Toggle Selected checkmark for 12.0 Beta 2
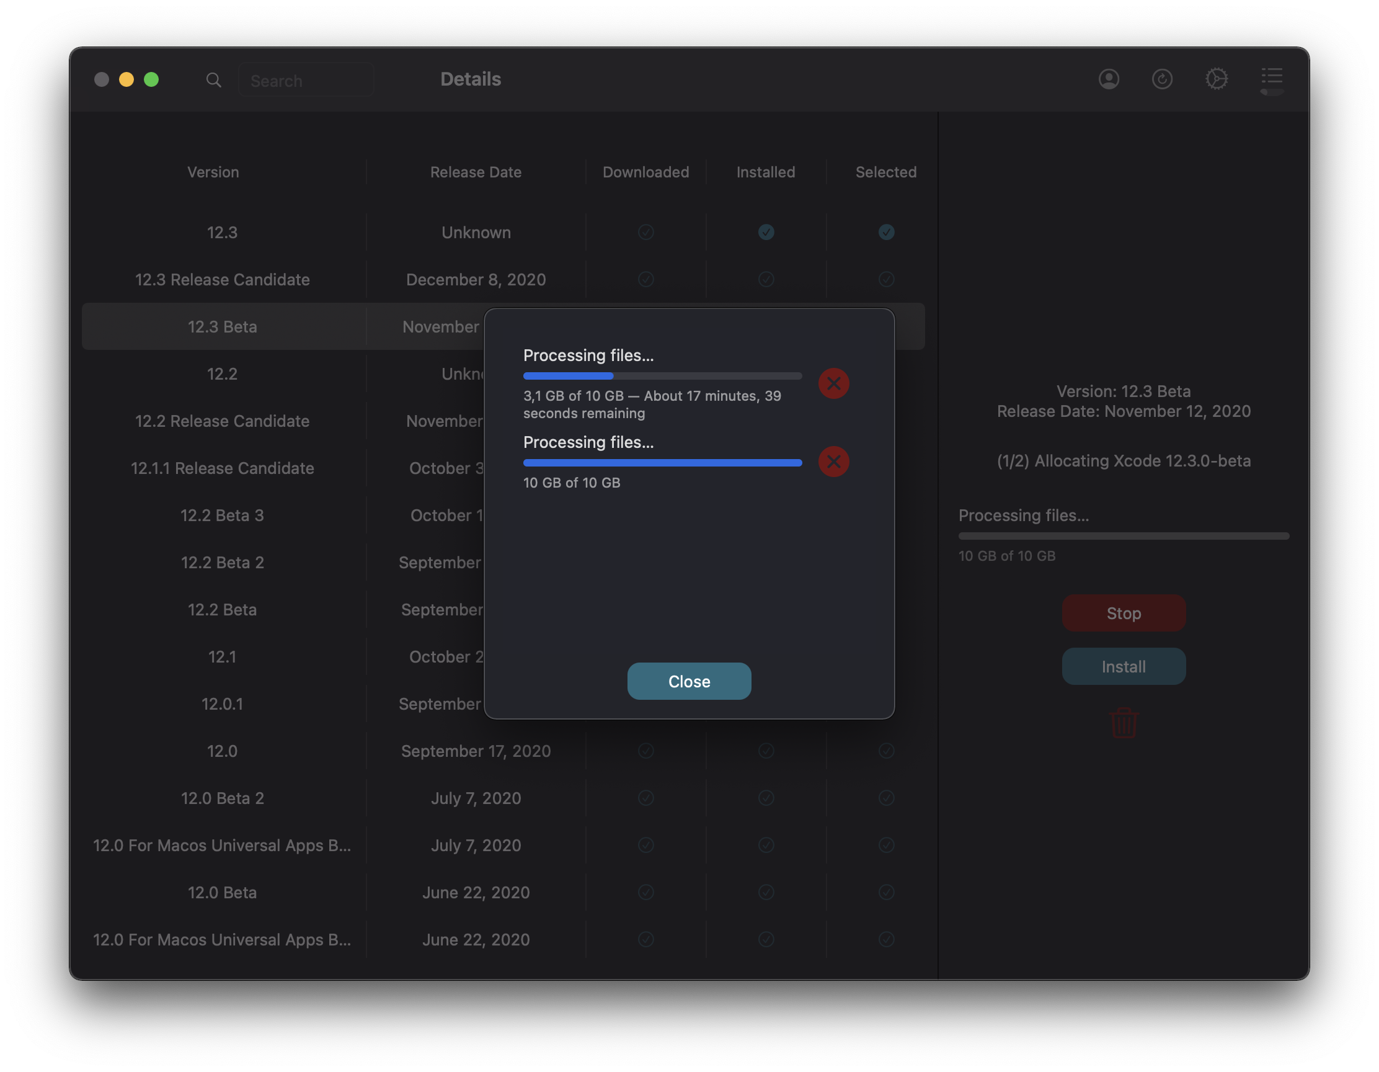The height and width of the screenshot is (1072, 1379). 886,798
